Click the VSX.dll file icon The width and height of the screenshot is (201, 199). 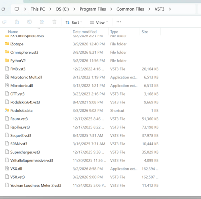tap(7, 168)
